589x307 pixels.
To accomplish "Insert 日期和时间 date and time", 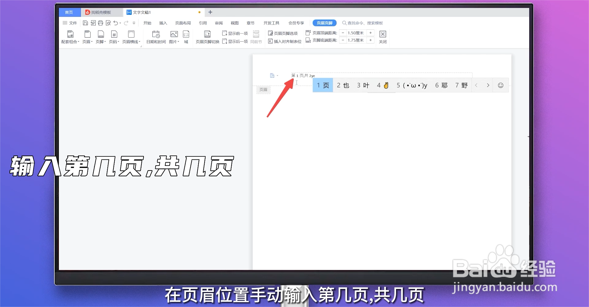I will (x=156, y=37).
